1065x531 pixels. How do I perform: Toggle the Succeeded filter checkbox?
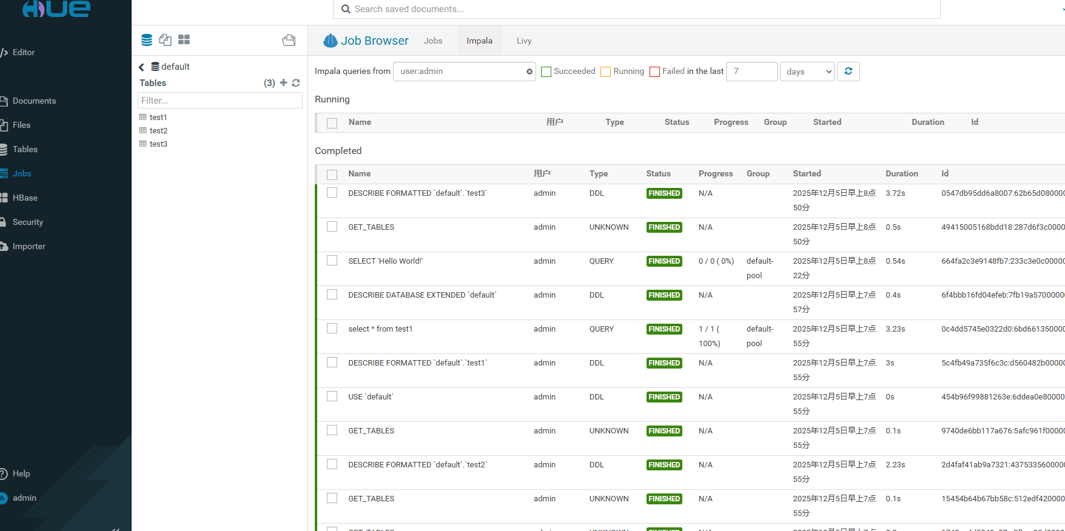546,72
